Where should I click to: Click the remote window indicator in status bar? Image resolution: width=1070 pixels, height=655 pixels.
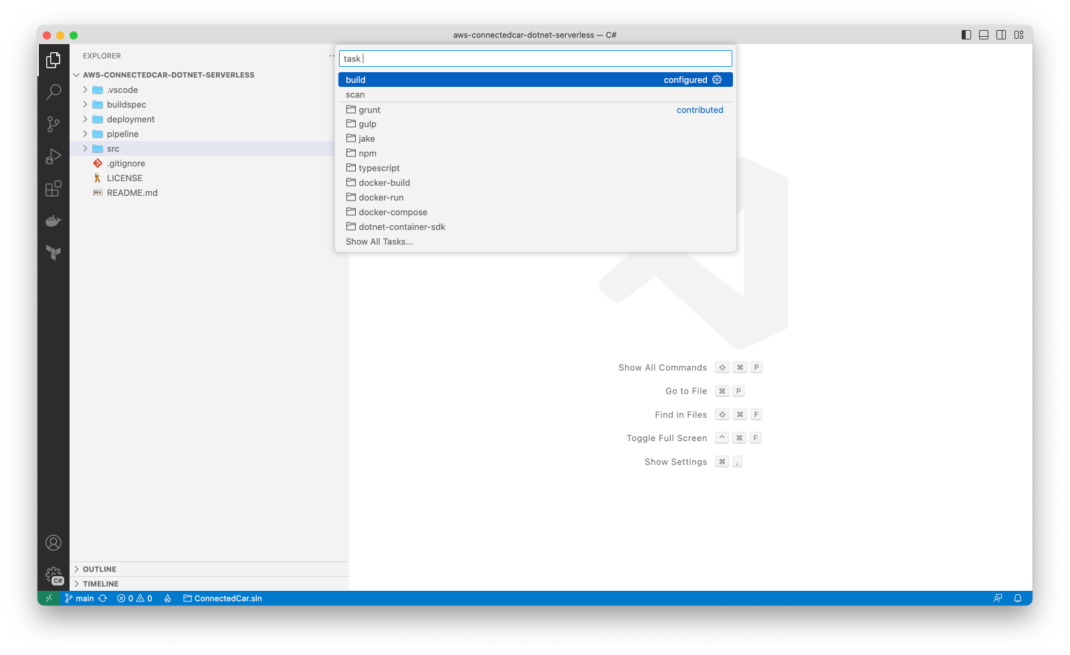click(x=49, y=598)
